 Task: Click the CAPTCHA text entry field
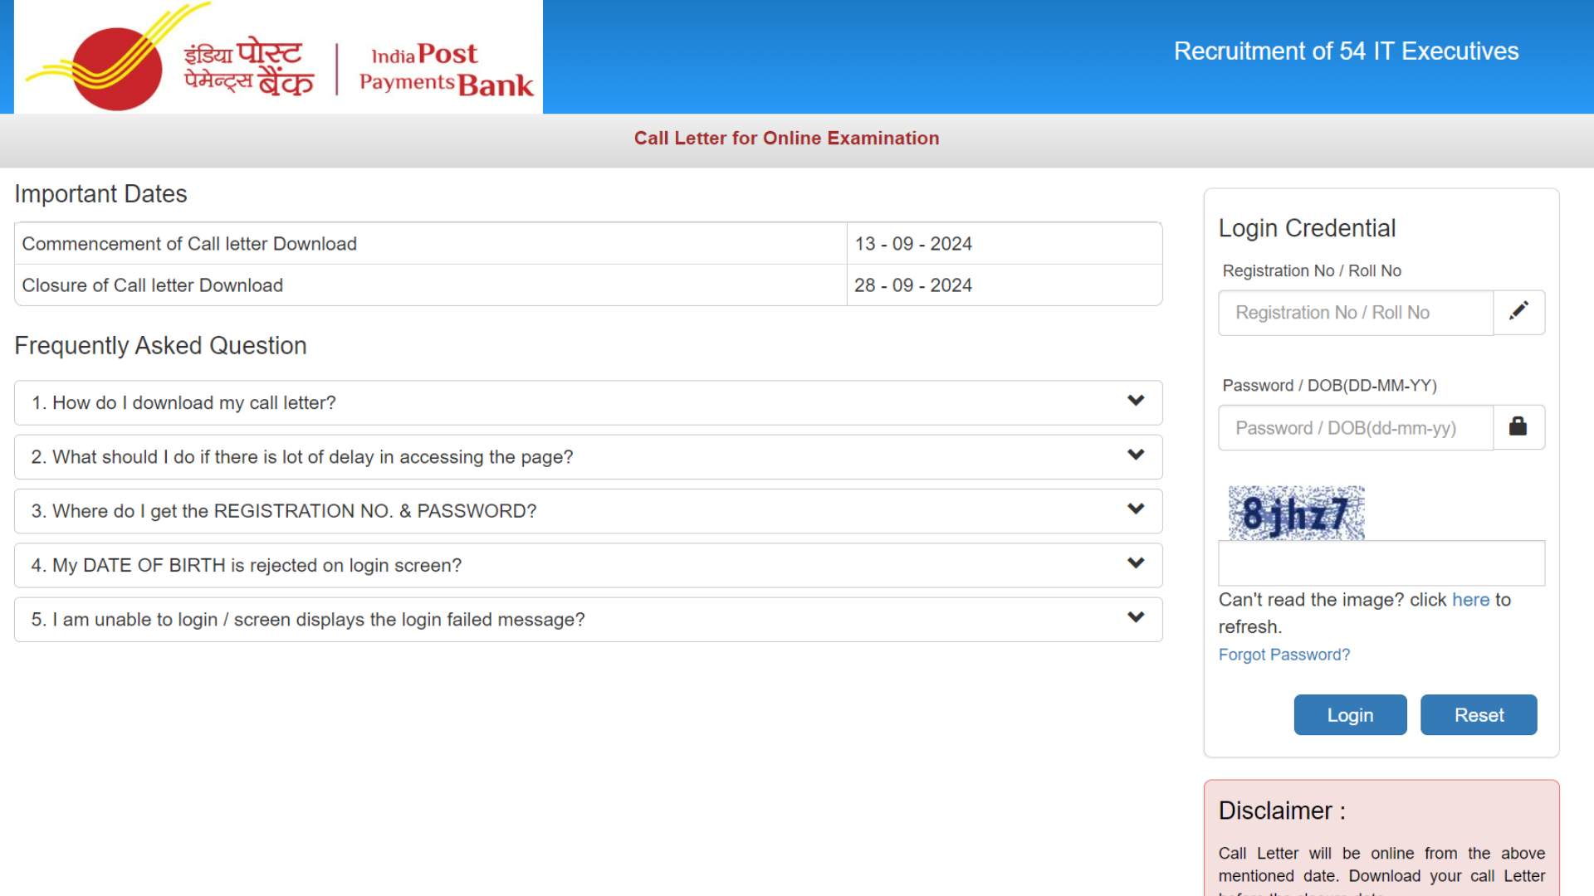click(x=1381, y=563)
